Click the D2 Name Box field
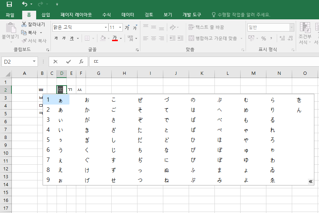The height and width of the screenshot is (213, 319). [17, 62]
